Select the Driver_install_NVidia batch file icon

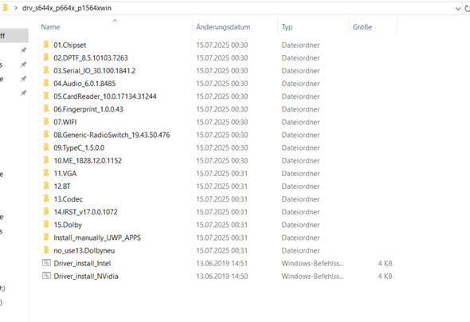tap(46, 276)
